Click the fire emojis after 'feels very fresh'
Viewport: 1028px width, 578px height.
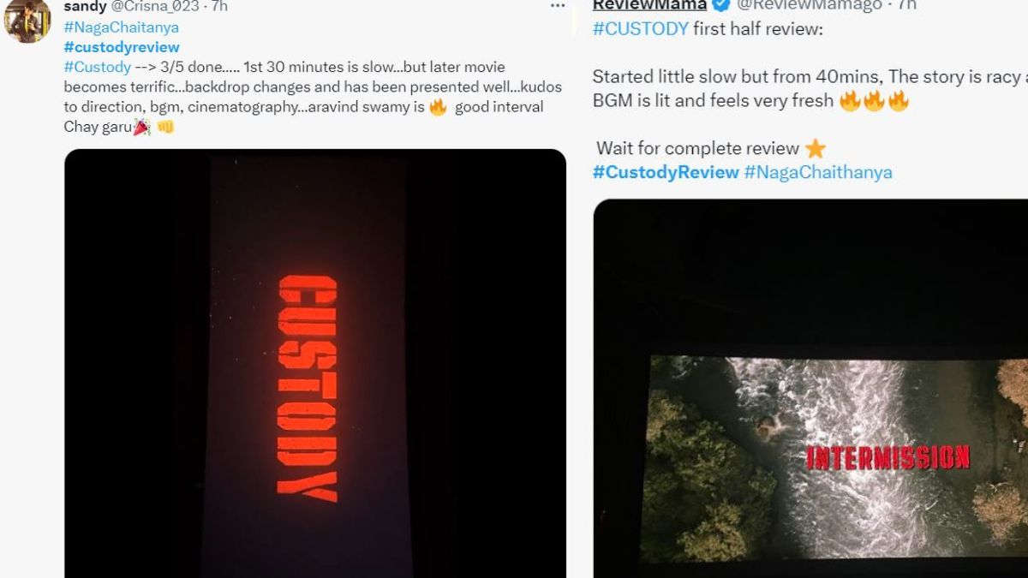[x=874, y=101]
